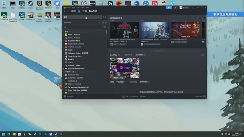Open the collections grid view icon
This screenshot has height=137, width=244.
(105, 17)
